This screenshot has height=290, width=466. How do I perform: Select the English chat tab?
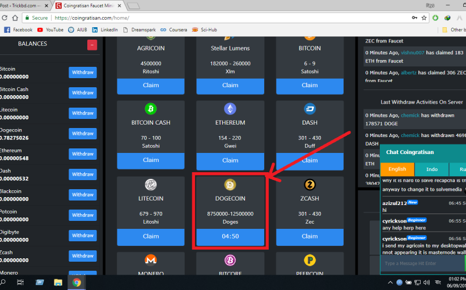pyautogui.click(x=397, y=169)
